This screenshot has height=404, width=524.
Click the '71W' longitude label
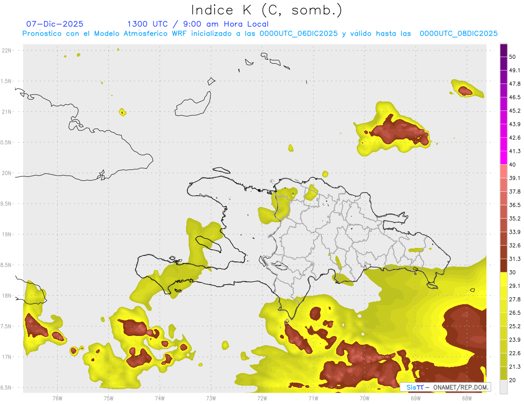[313, 398]
